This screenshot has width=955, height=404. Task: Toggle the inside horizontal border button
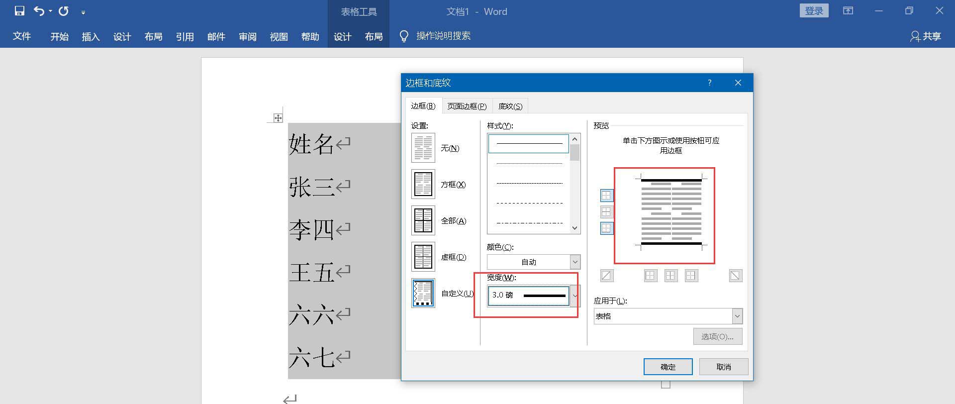click(607, 212)
